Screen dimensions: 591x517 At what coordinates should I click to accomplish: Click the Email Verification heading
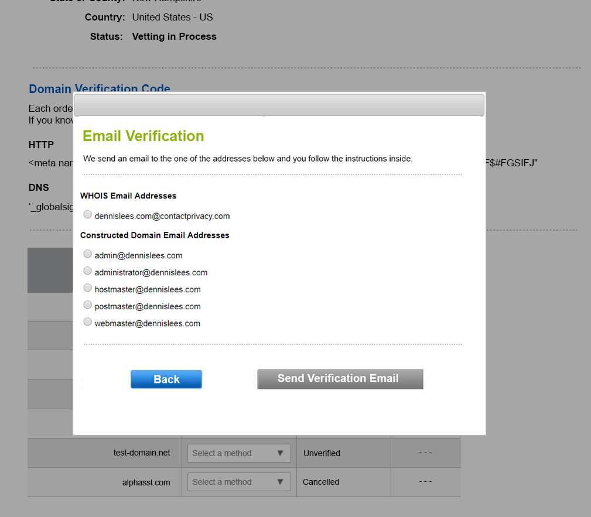(x=144, y=136)
